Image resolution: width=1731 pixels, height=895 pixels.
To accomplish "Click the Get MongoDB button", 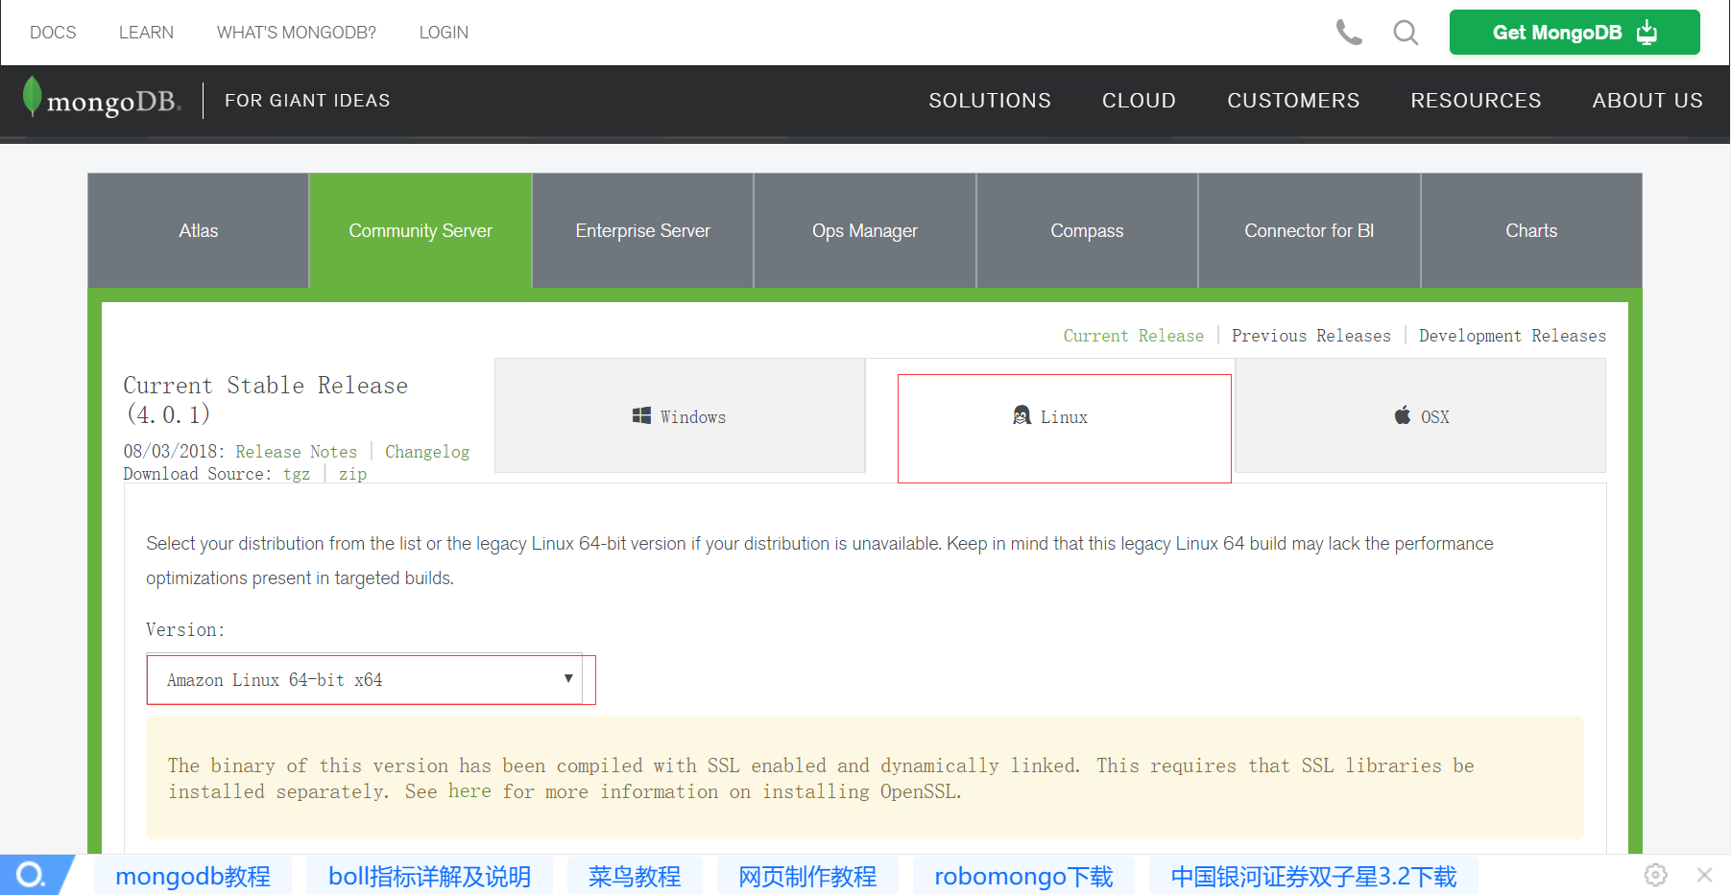I will click(x=1575, y=33).
